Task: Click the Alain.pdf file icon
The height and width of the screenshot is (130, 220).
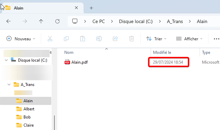Action: tap(67, 62)
